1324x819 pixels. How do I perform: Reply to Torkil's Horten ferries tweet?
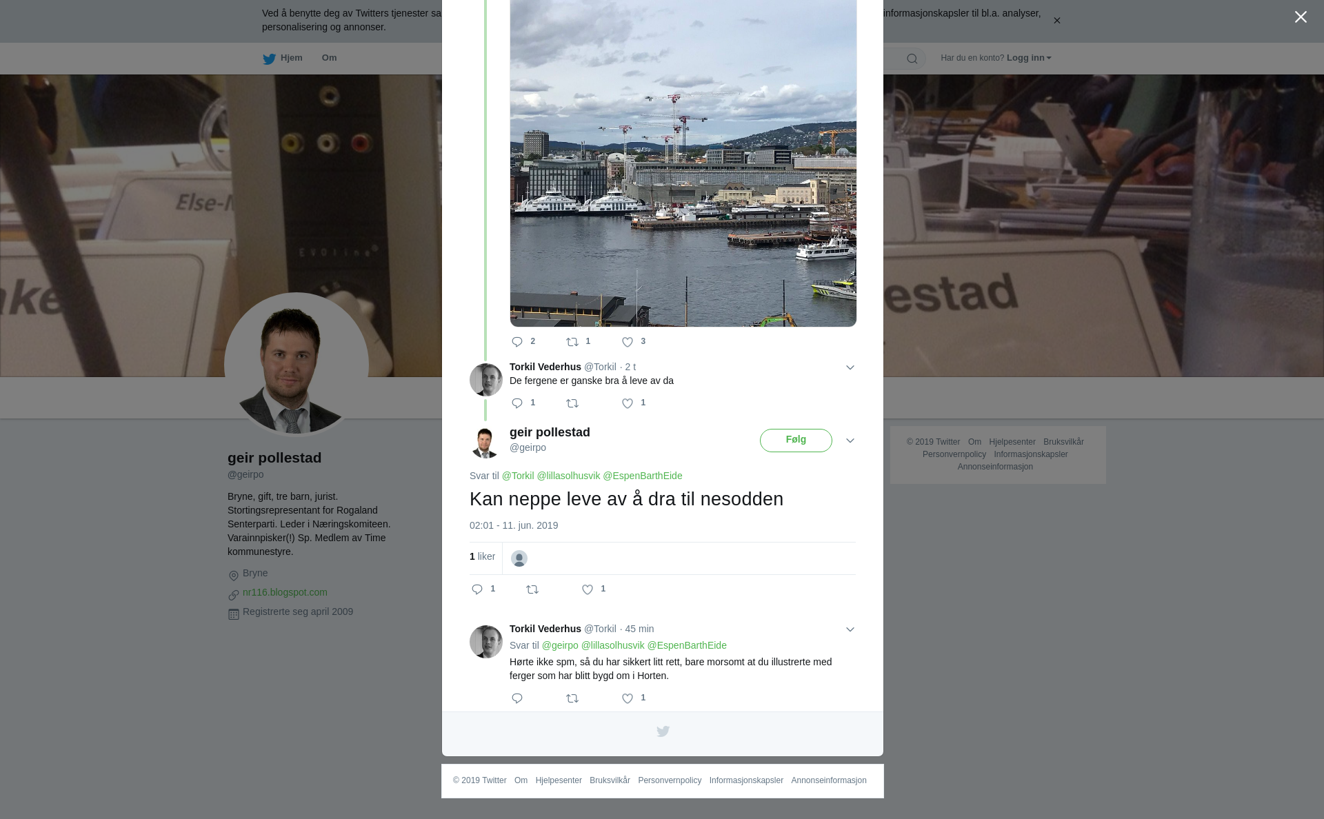point(517,698)
